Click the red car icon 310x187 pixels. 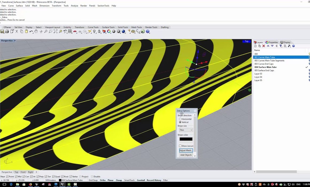(75, 32)
